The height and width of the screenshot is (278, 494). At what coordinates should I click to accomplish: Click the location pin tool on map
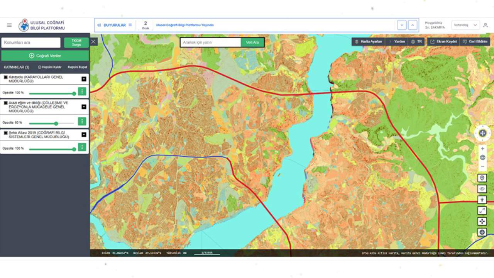point(482,178)
